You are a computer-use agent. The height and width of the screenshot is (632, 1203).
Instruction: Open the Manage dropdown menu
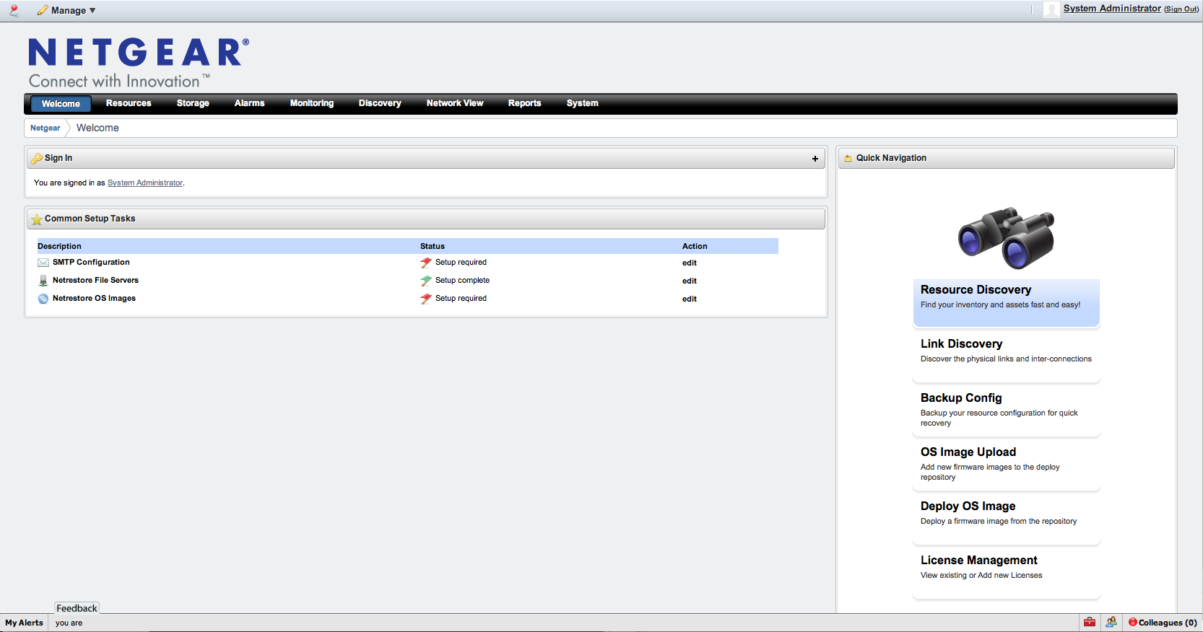tap(67, 11)
